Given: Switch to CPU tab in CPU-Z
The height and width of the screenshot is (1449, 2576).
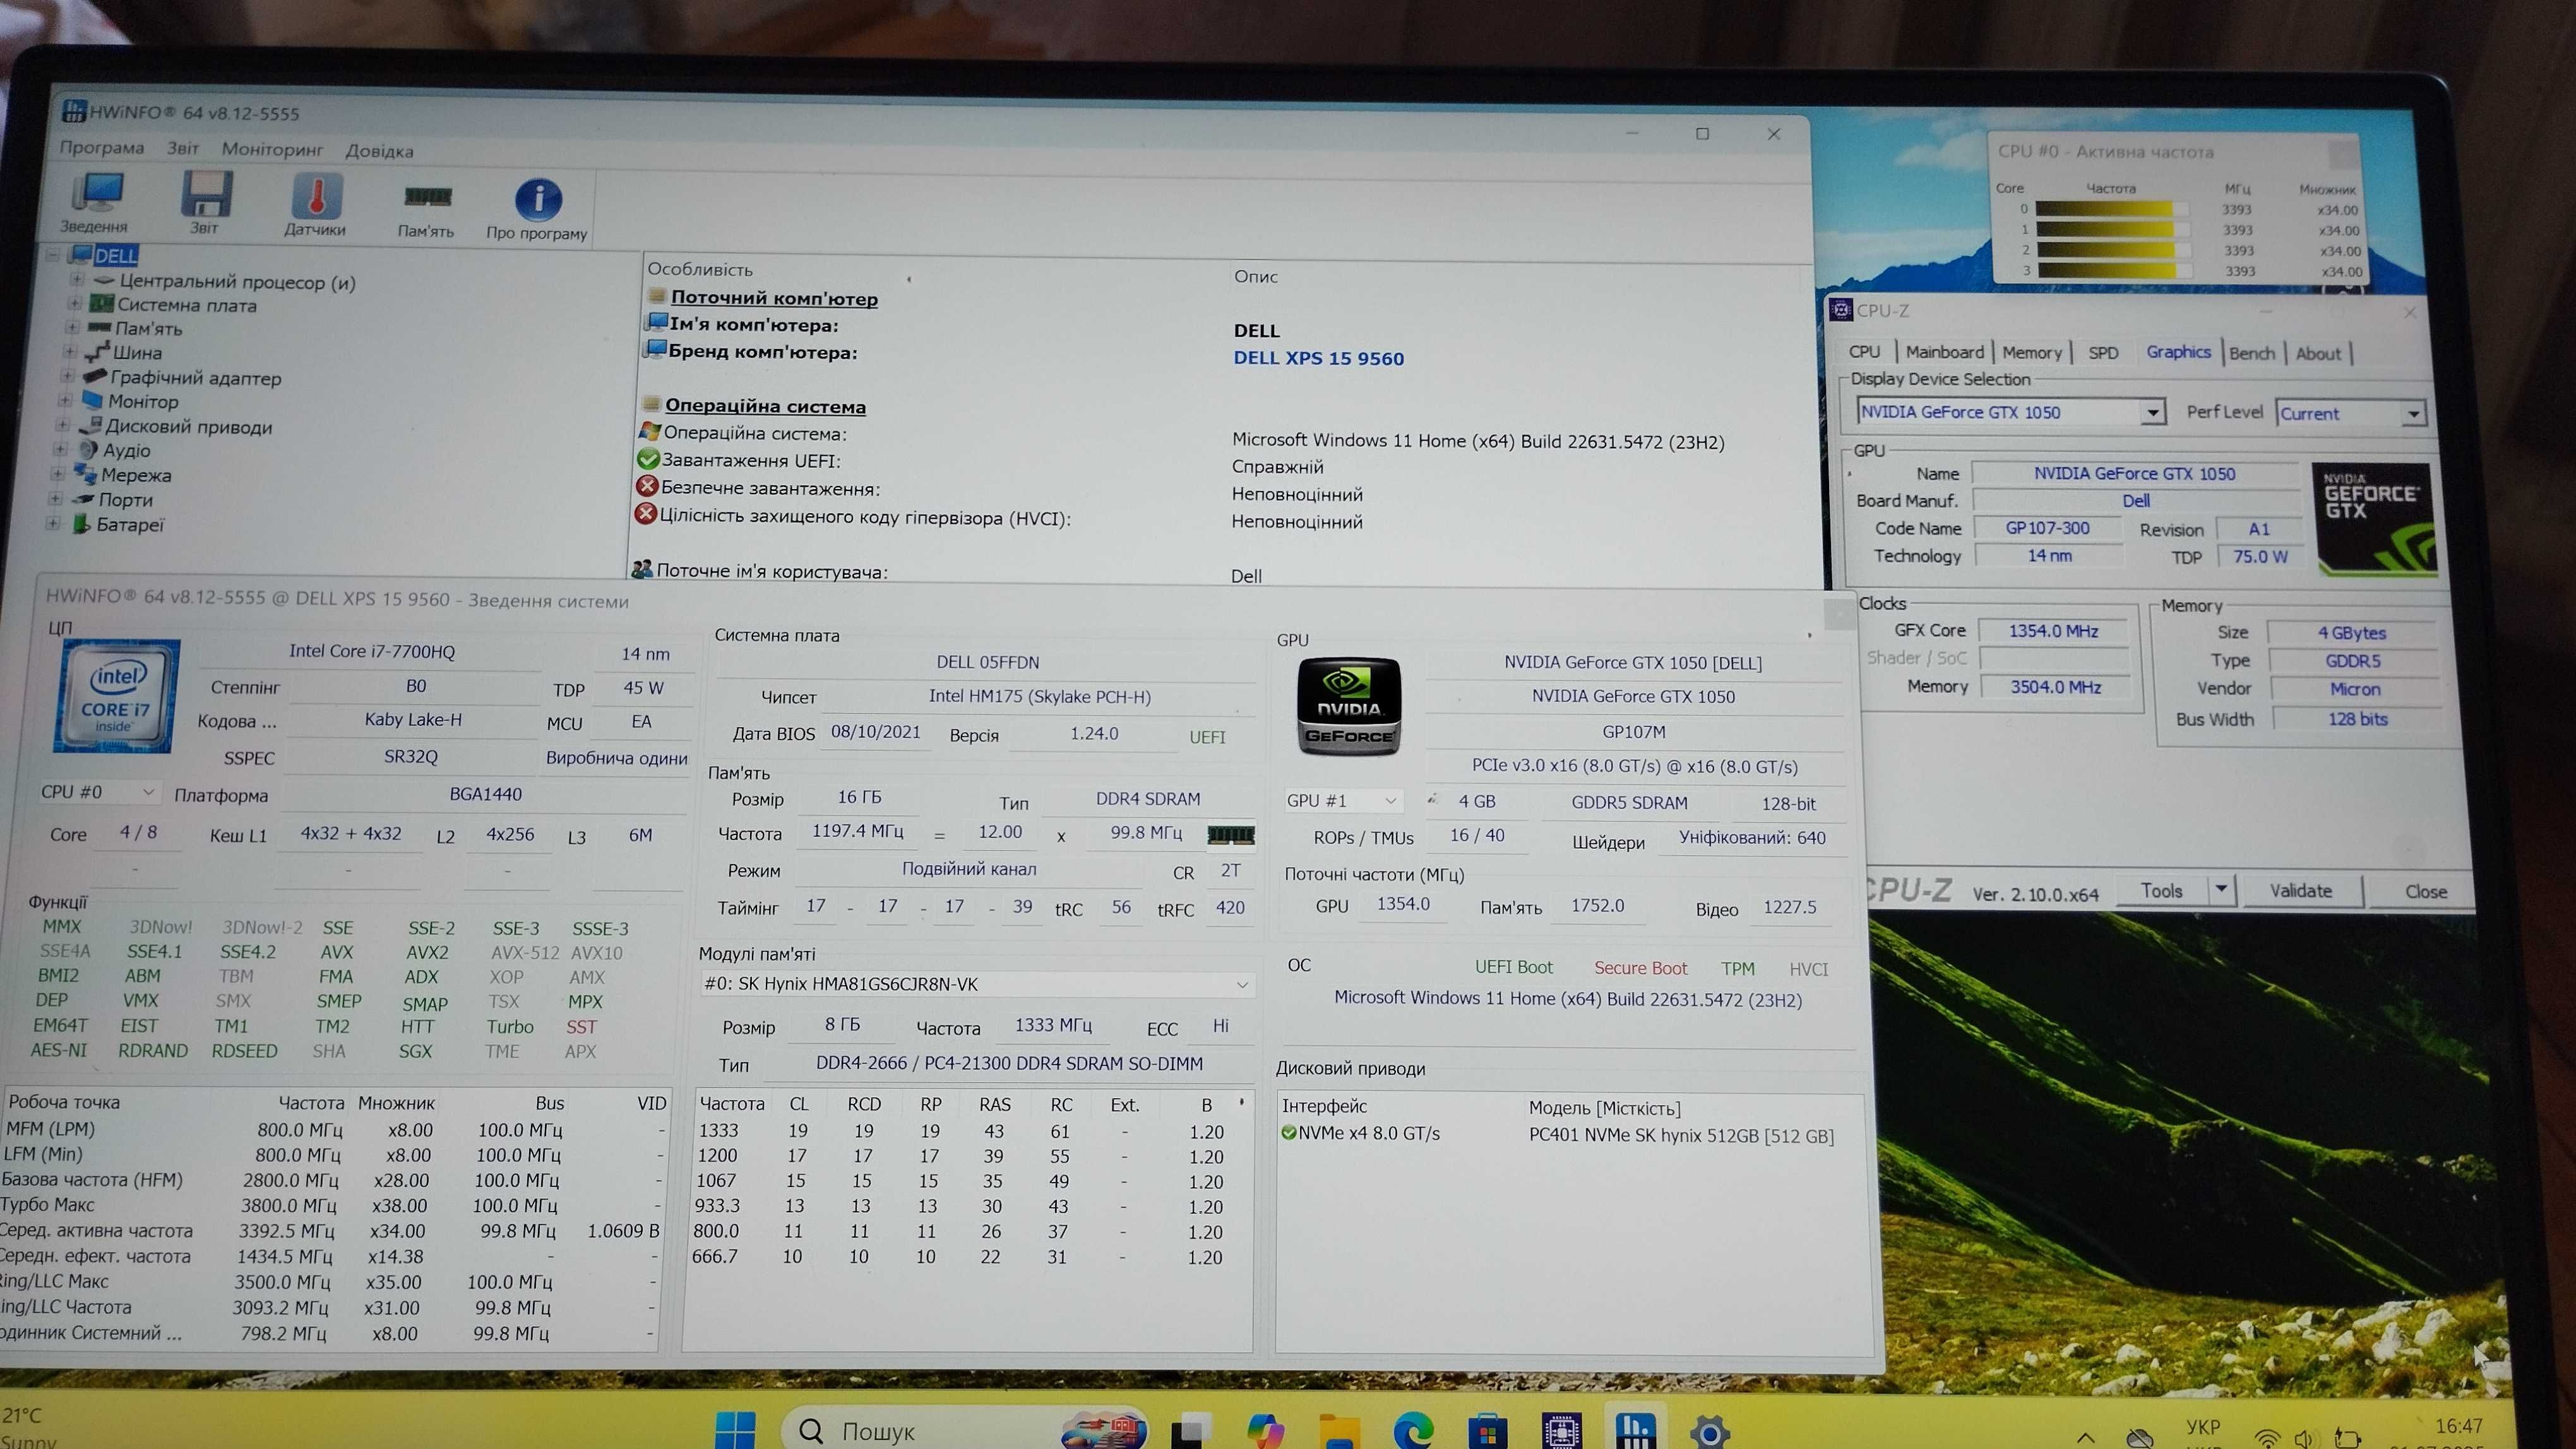Looking at the screenshot, I should 1864,352.
